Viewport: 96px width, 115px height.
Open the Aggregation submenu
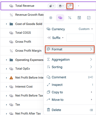(70, 60)
